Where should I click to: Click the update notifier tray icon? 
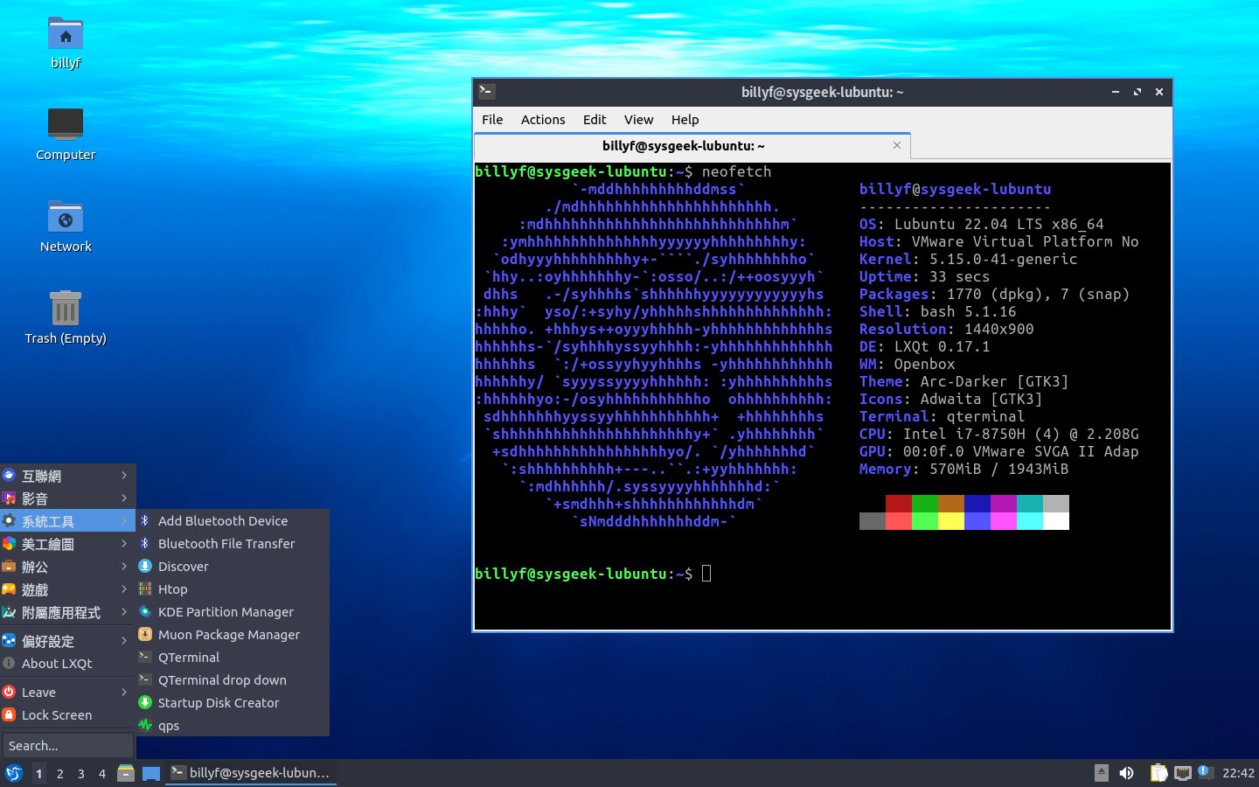[x=1205, y=771]
